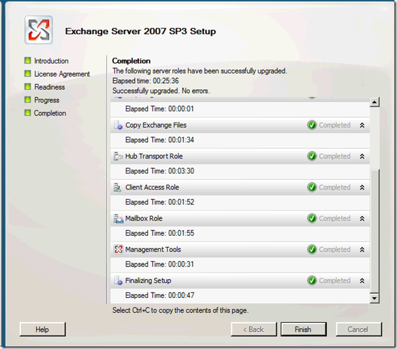Click 'Elapsed Time: 00:01:52' text
Screen dimensions: 397x349
[x=159, y=202]
